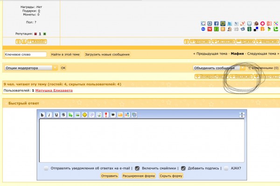The width and height of the screenshot is (280, 186).
Task: Click the 'Жалоба' report button
Action: (x=37, y=42)
